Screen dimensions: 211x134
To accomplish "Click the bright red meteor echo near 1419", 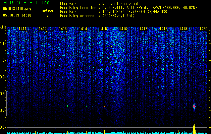I will pos(194,106).
